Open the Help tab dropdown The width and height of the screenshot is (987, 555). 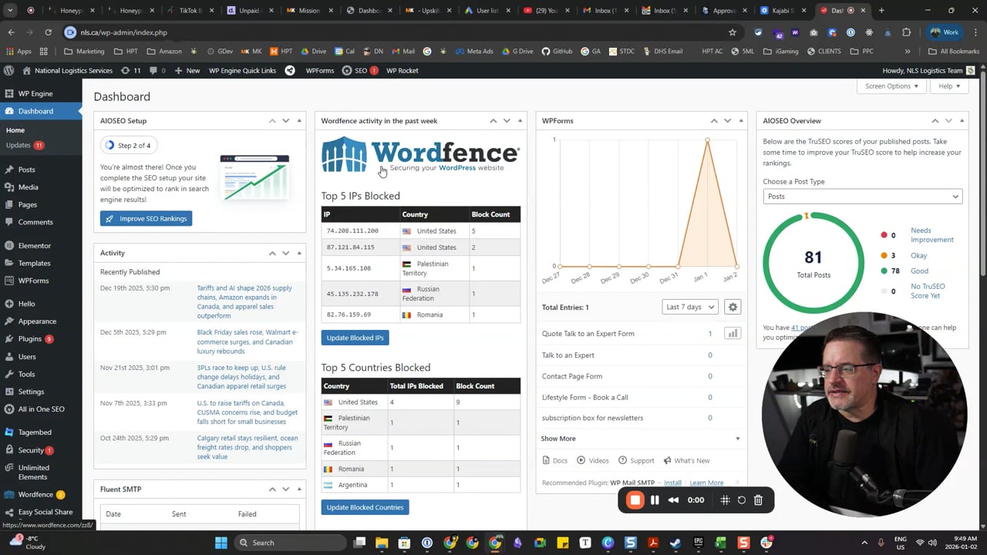pyautogui.click(x=949, y=86)
